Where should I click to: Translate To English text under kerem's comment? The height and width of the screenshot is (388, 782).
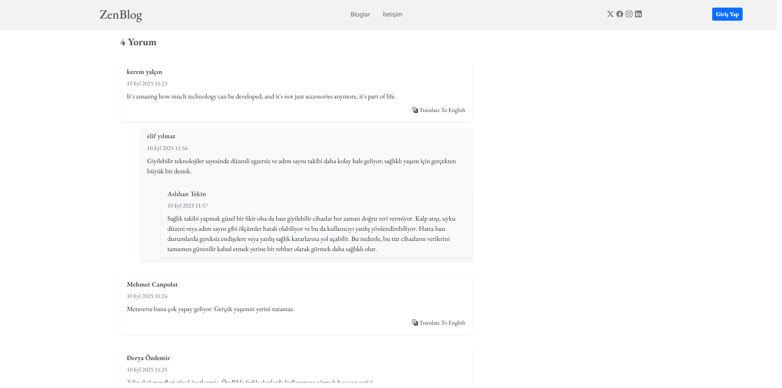pos(442,110)
